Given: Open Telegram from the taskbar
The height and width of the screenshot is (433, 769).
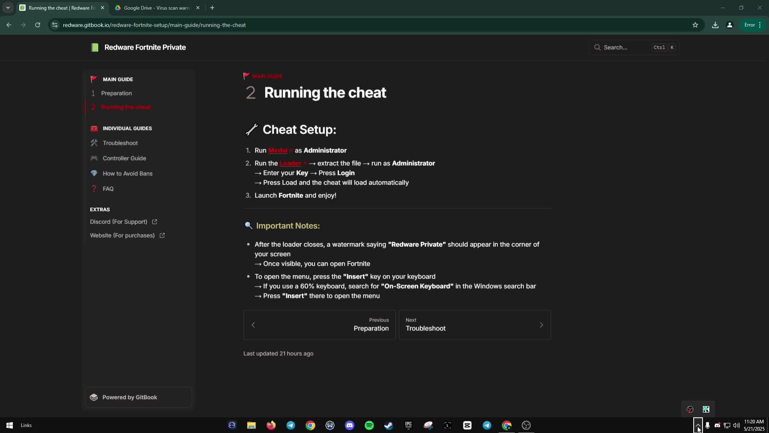Looking at the screenshot, I should coord(290,425).
